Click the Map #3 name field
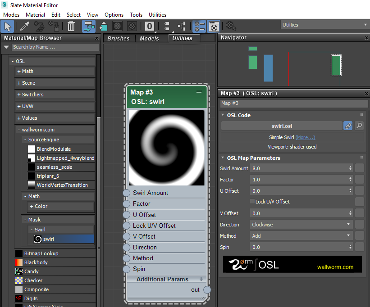The height and width of the screenshot is (307, 370). (294, 103)
